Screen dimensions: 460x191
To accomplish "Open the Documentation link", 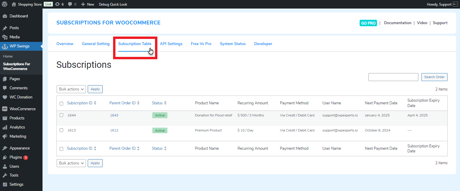I will tap(397, 23).
